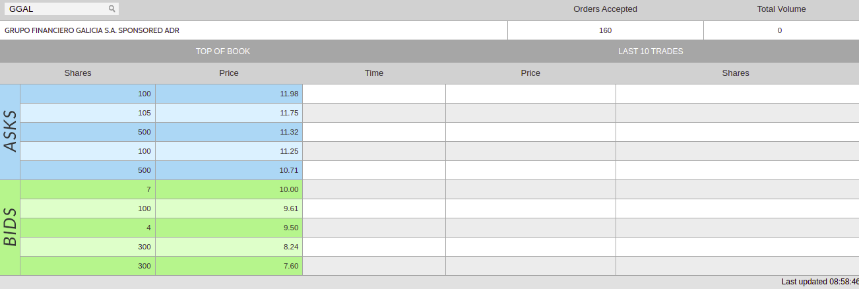859x289 pixels.
Task: Click the bid price 7.60
Action: tap(290, 266)
